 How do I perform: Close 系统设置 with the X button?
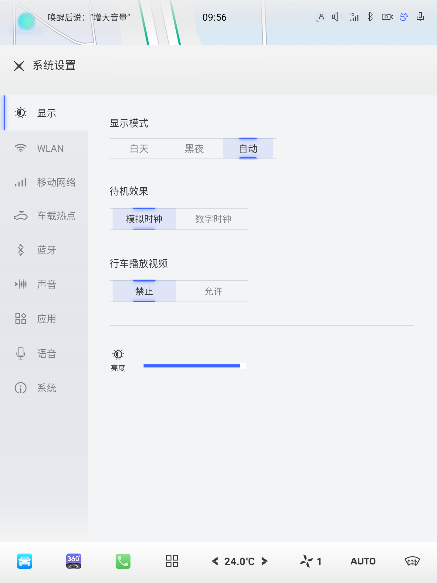pos(19,66)
